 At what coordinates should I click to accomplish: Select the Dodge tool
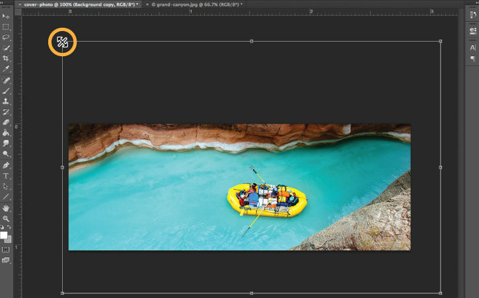(5, 153)
